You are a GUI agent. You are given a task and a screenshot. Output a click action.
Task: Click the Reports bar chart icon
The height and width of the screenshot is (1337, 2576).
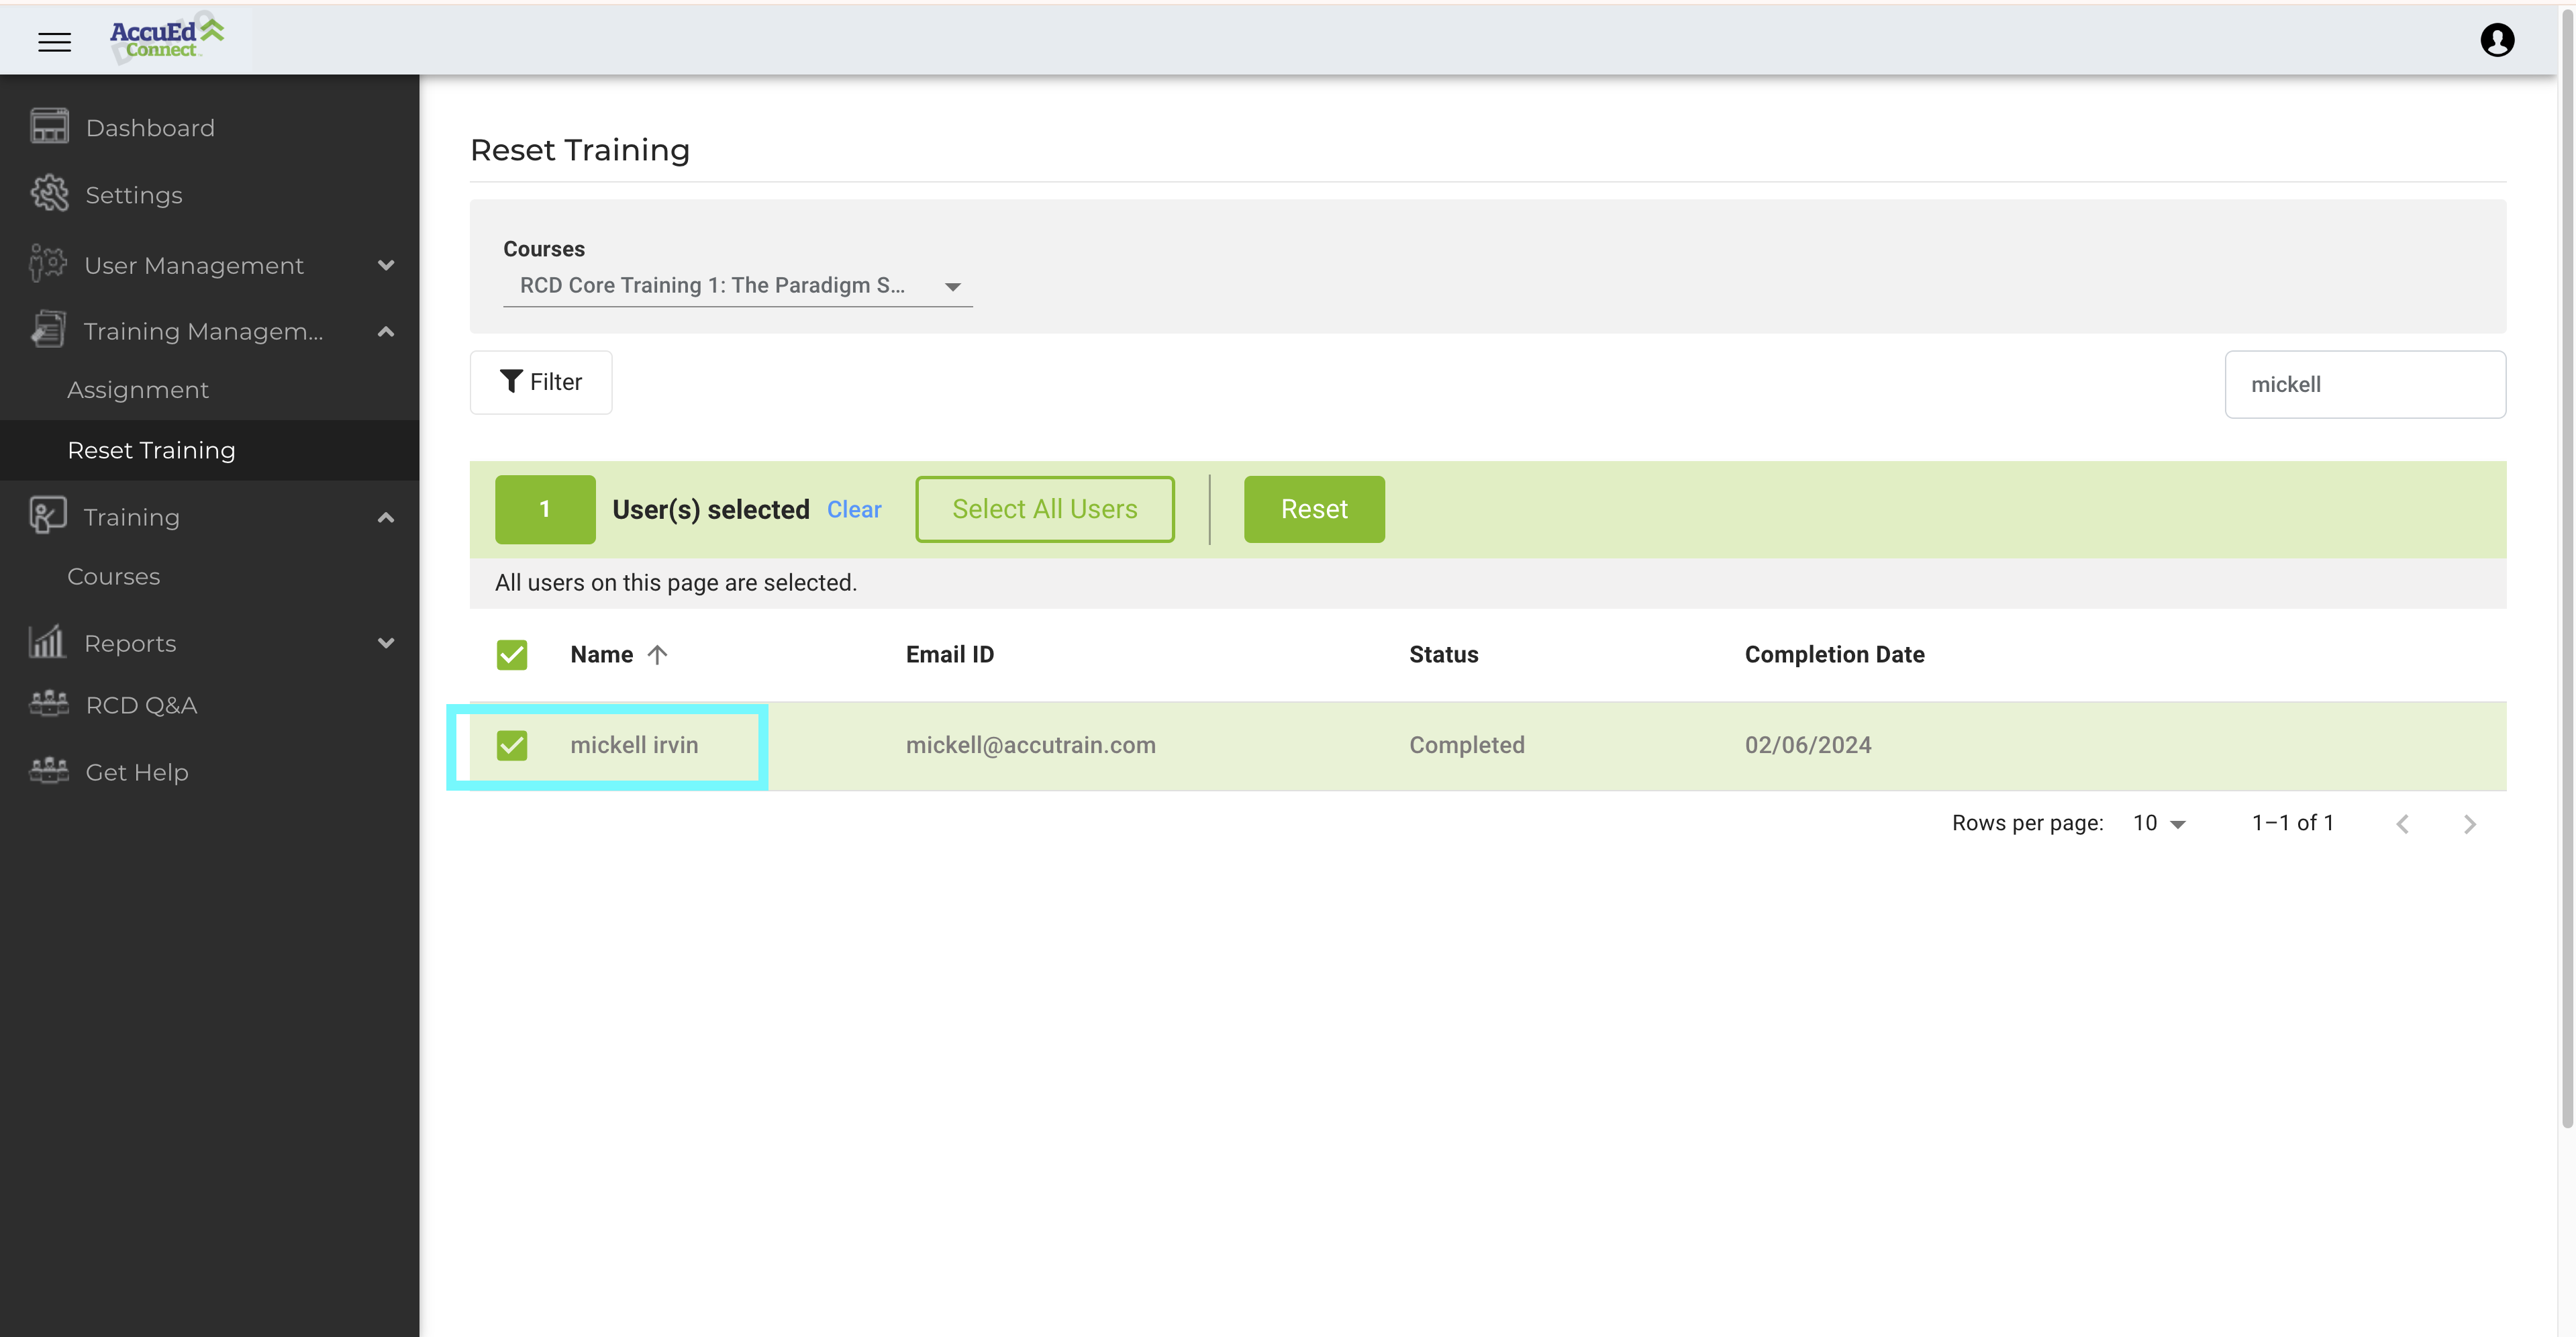click(x=47, y=642)
